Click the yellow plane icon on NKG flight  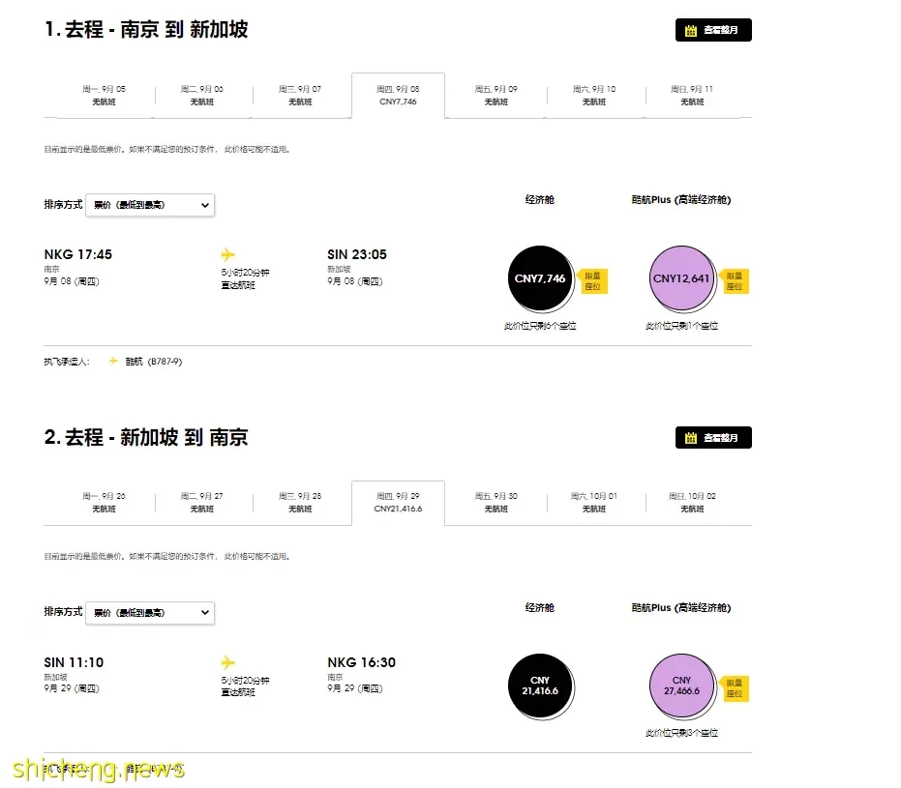coord(228,254)
